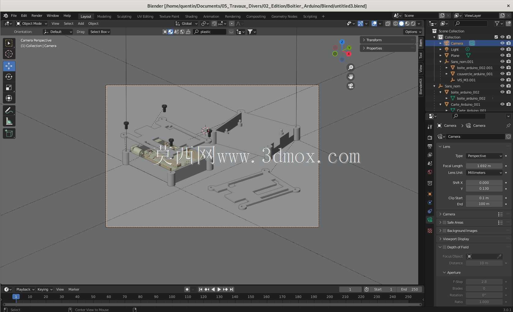Viewport: 513px width, 312px height.
Task: Open the World properties tab icon
Action: [430, 172]
